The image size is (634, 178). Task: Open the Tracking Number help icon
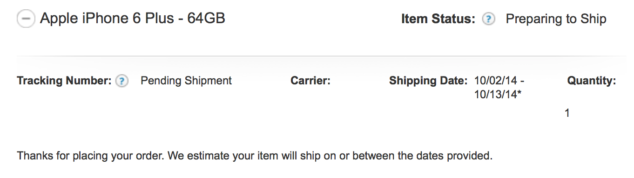point(121,81)
